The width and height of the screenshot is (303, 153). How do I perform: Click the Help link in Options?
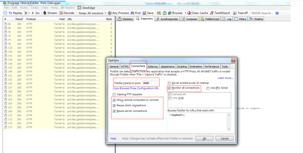[113, 139]
